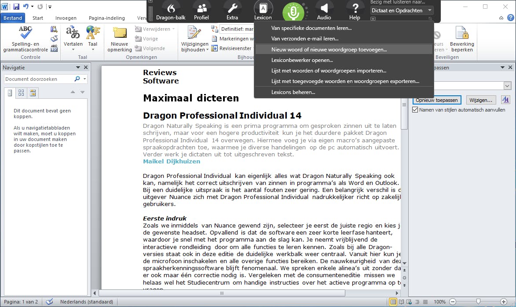516x307 pixels.
Task: Switch to Print Layout view
Action: (393, 302)
